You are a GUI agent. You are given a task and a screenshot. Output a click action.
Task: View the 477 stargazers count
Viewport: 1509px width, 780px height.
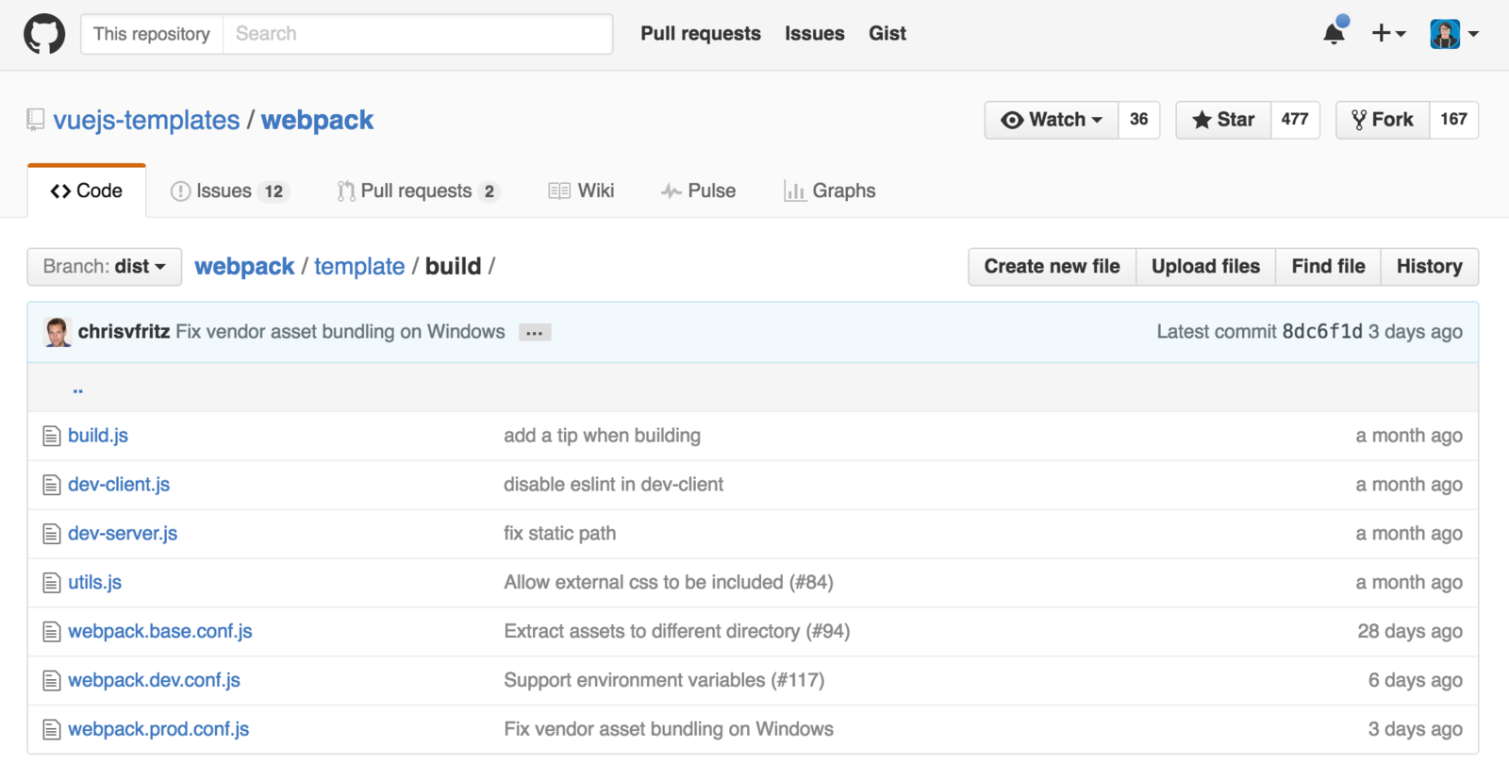click(1295, 120)
